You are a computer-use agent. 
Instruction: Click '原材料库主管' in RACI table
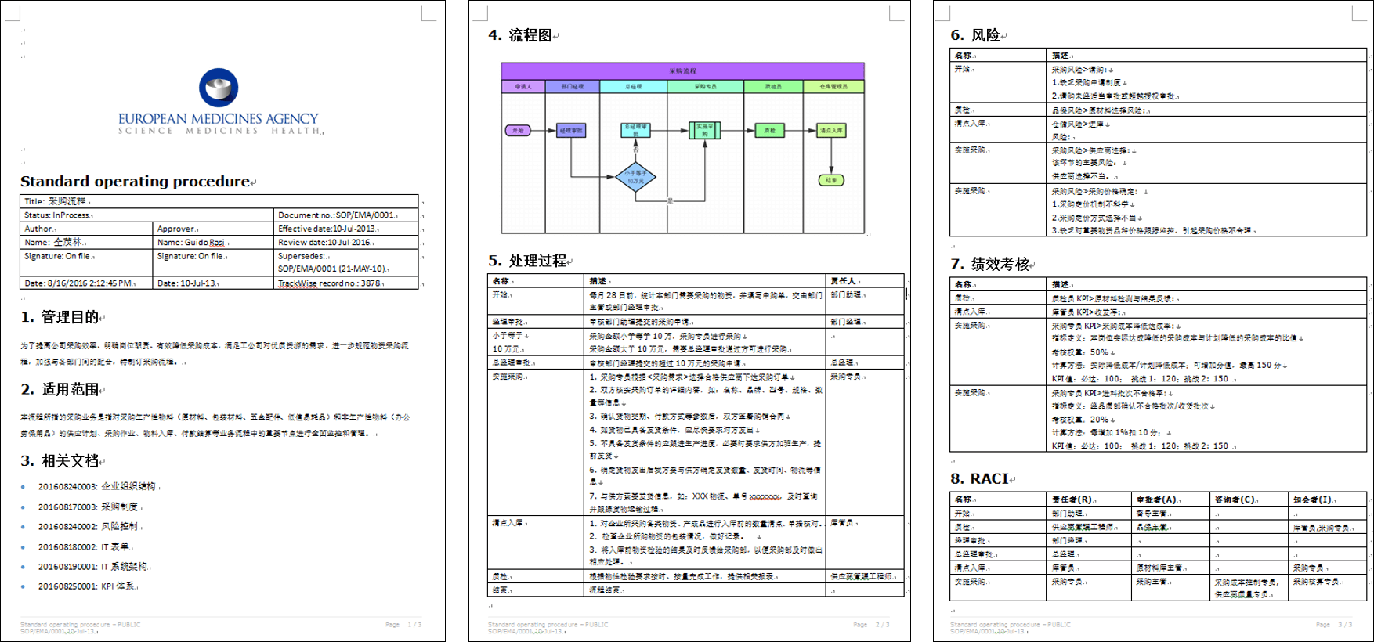[x=1160, y=568]
